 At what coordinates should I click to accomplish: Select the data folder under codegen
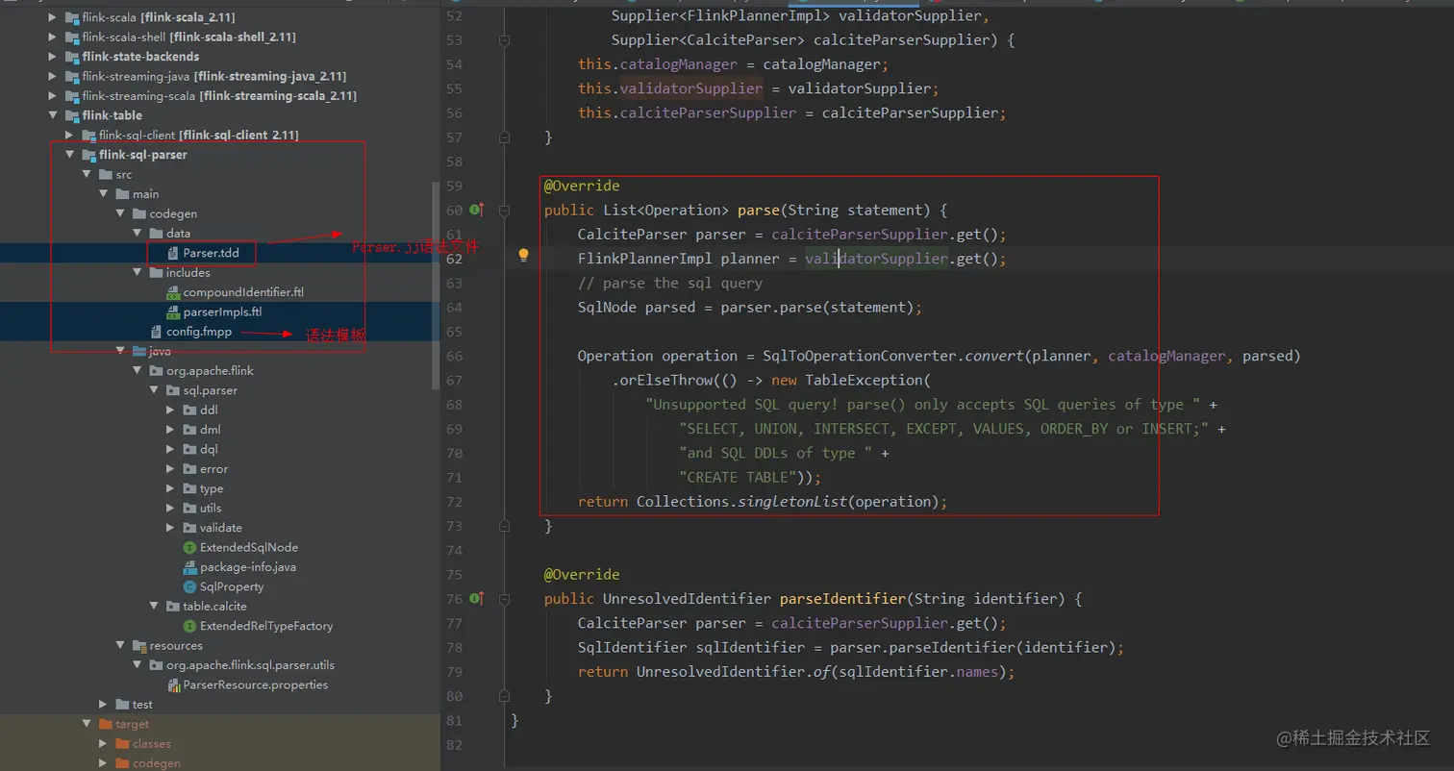coord(178,234)
